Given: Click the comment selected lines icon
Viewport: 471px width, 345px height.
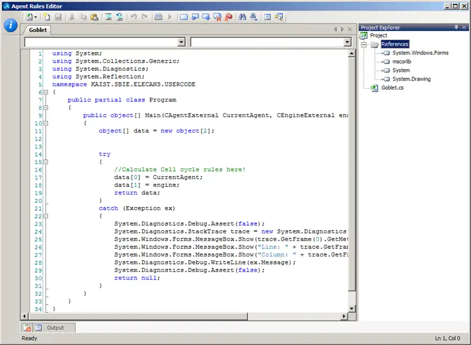Looking at the screenshot, I should pos(108,17).
